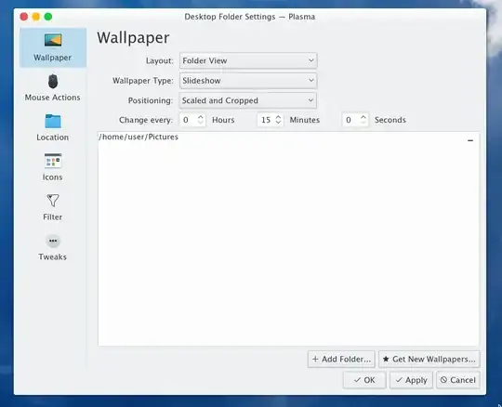Select the /home/user/Pictures folder entry
Viewport: 502px width, 407px height.
tap(288, 138)
